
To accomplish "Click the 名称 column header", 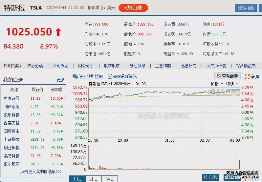I will click(14, 90).
